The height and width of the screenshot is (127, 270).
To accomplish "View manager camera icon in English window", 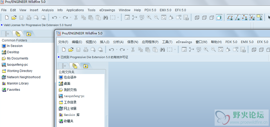I will coord(186,17).
